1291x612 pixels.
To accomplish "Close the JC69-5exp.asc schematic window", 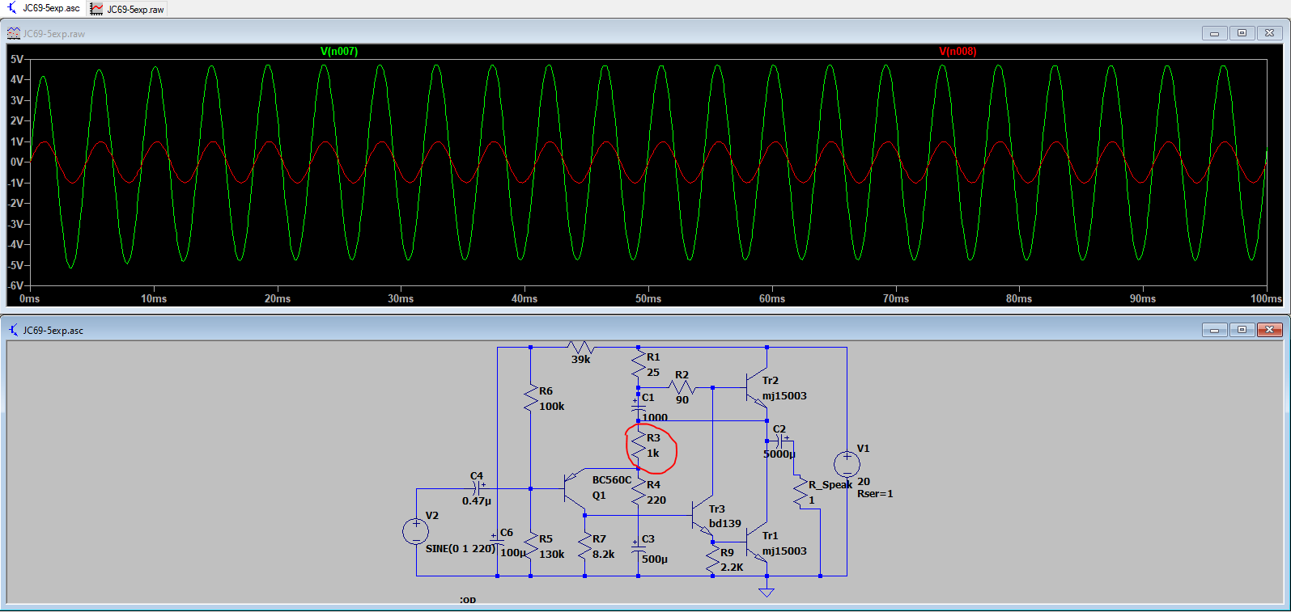I will (1269, 330).
